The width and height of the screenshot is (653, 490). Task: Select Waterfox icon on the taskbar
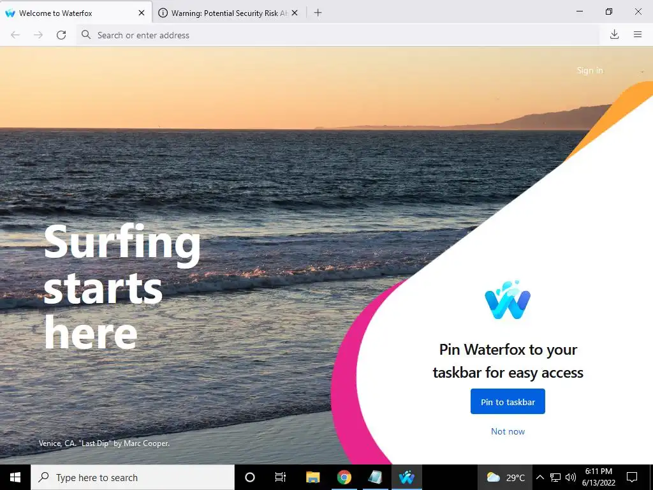(x=406, y=477)
